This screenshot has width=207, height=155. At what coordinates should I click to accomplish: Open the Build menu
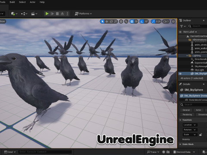coord(12,2)
